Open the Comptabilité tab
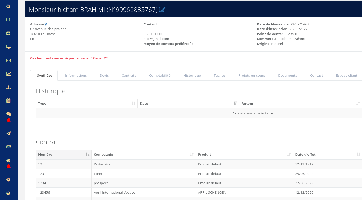 (159, 75)
